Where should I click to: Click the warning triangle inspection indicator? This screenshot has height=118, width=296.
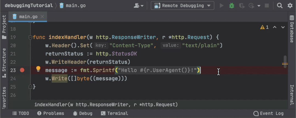click(x=262, y=27)
